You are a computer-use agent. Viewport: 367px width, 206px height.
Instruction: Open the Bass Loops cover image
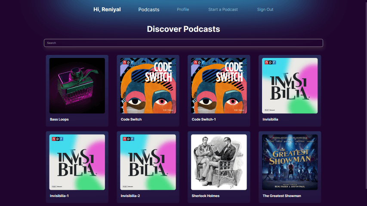click(x=77, y=86)
